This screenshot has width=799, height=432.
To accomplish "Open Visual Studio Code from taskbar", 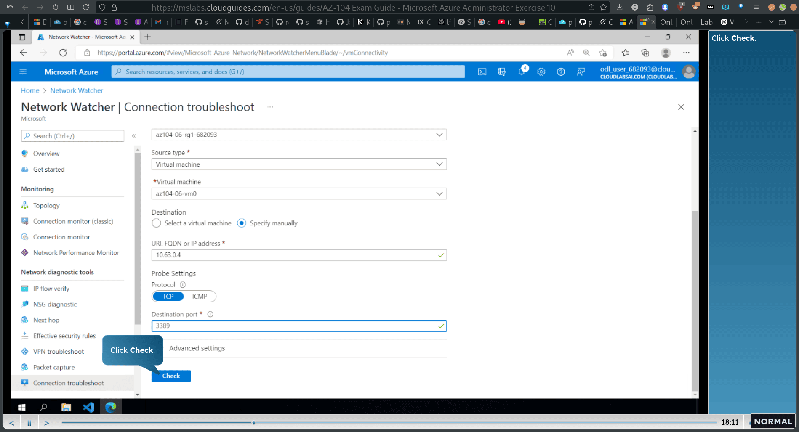I will pyautogui.click(x=88, y=407).
